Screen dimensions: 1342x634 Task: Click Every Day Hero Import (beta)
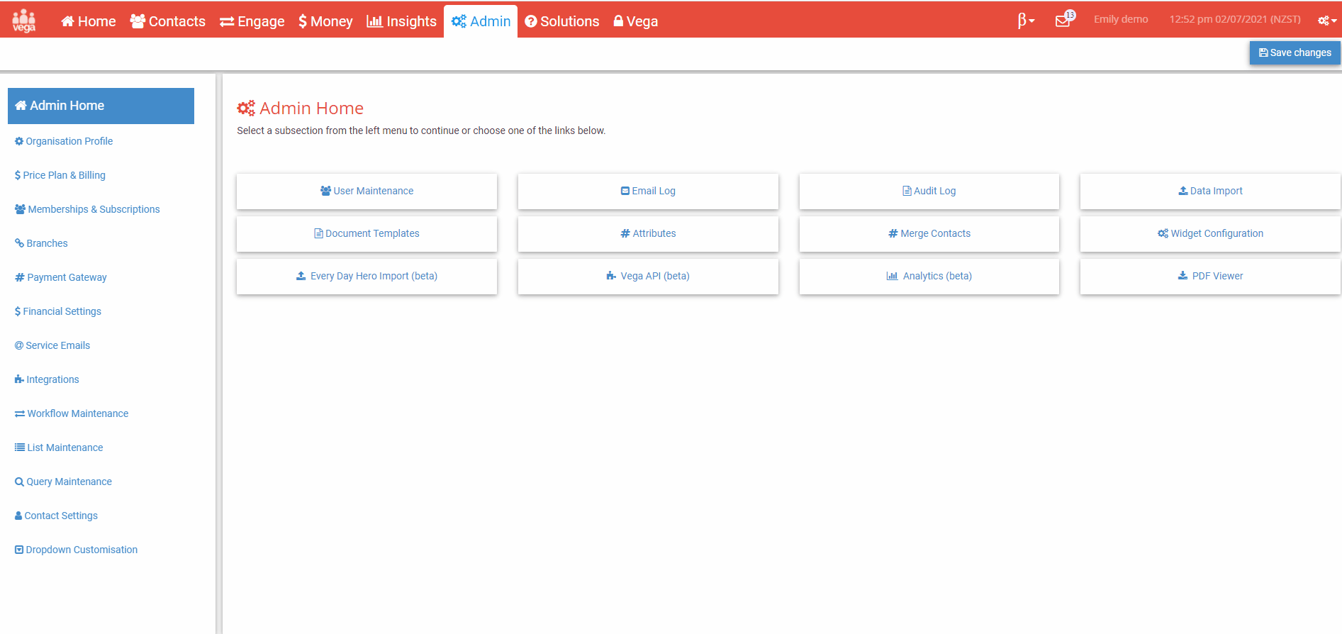367,276
